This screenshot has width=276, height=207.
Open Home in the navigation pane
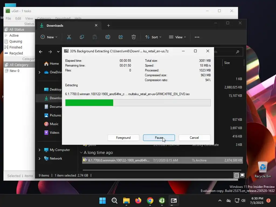point(51,64)
